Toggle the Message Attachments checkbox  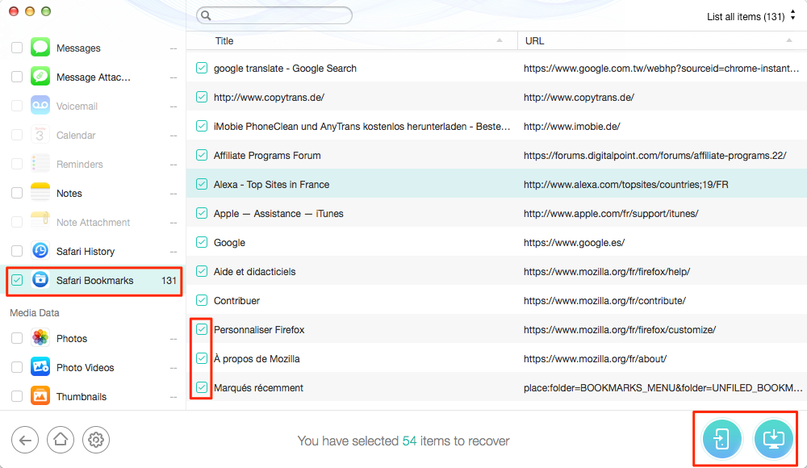coord(17,77)
